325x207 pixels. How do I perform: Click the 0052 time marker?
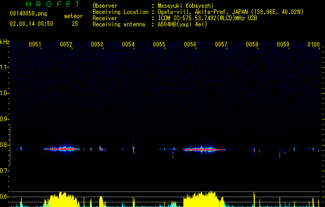click(x=66, y=45)
